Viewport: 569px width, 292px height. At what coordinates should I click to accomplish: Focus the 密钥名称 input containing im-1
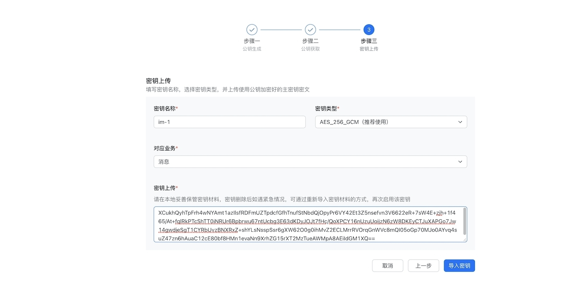(229, 122)
